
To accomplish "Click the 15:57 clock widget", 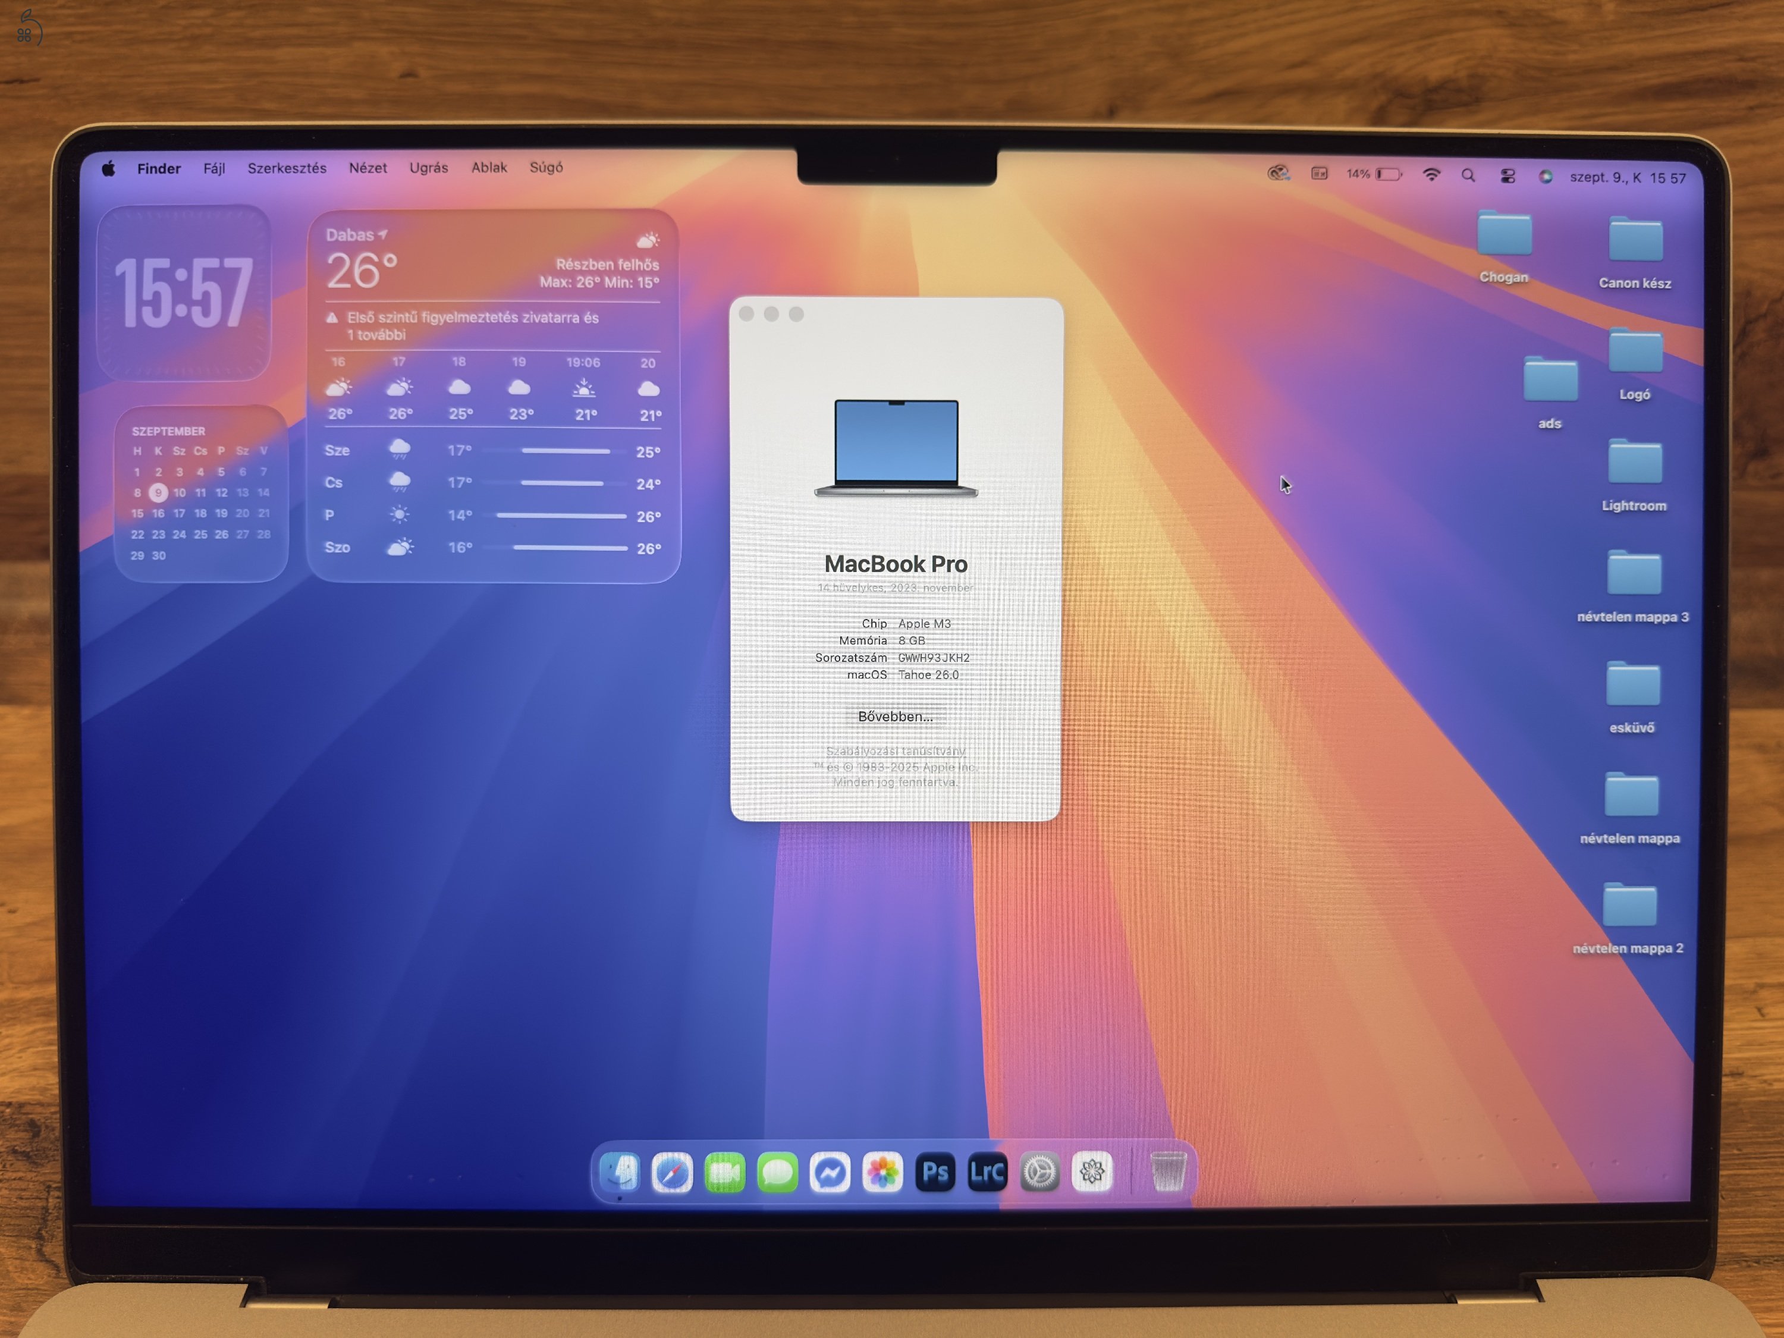I will (184, 293).
